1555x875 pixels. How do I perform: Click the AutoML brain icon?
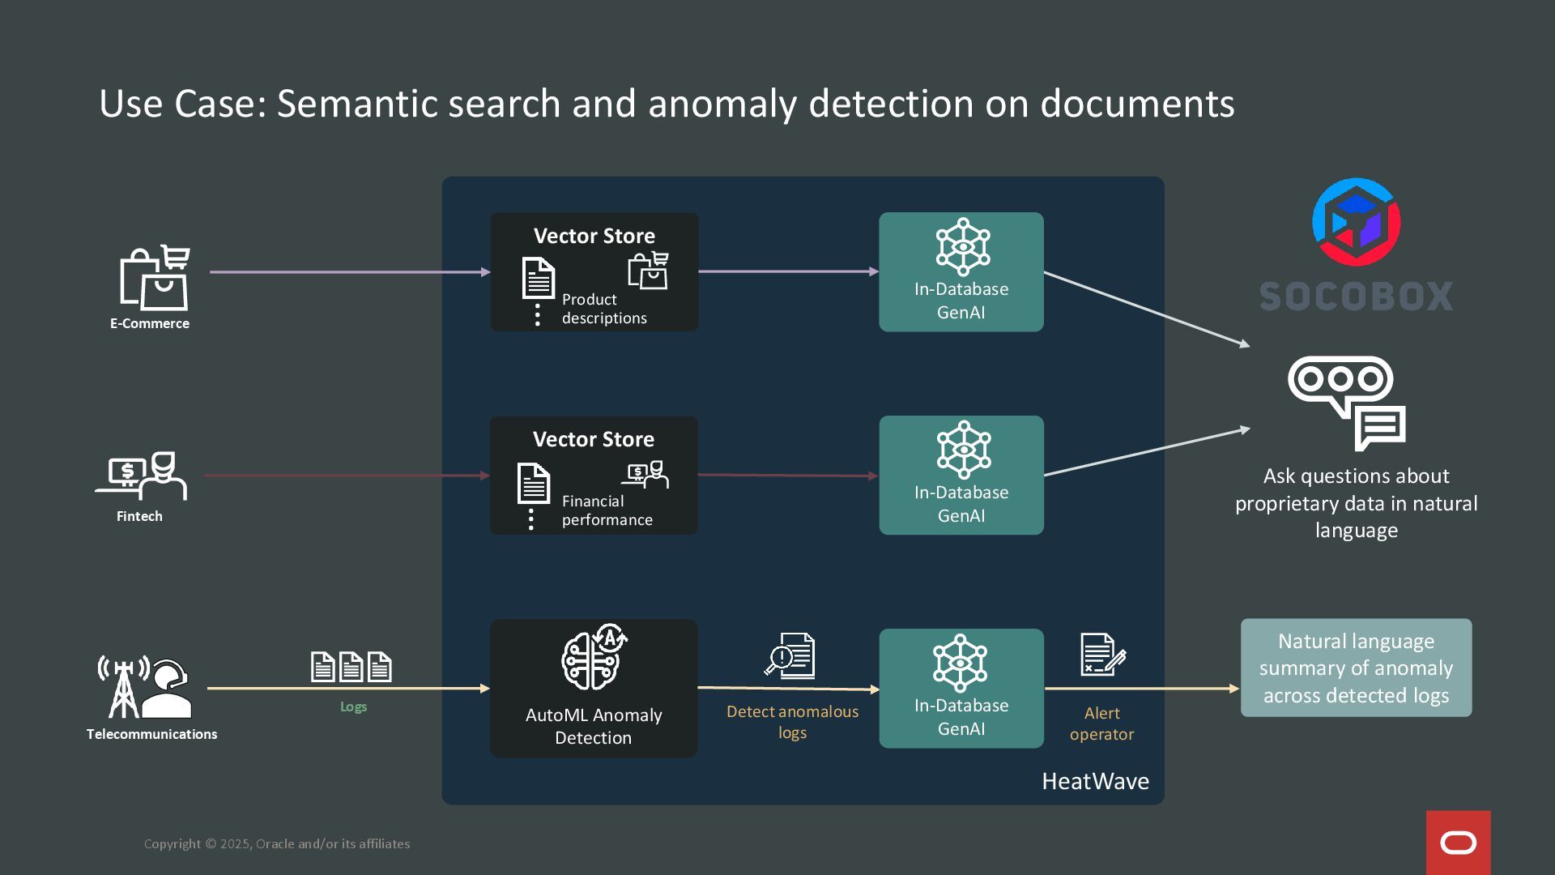594,657
